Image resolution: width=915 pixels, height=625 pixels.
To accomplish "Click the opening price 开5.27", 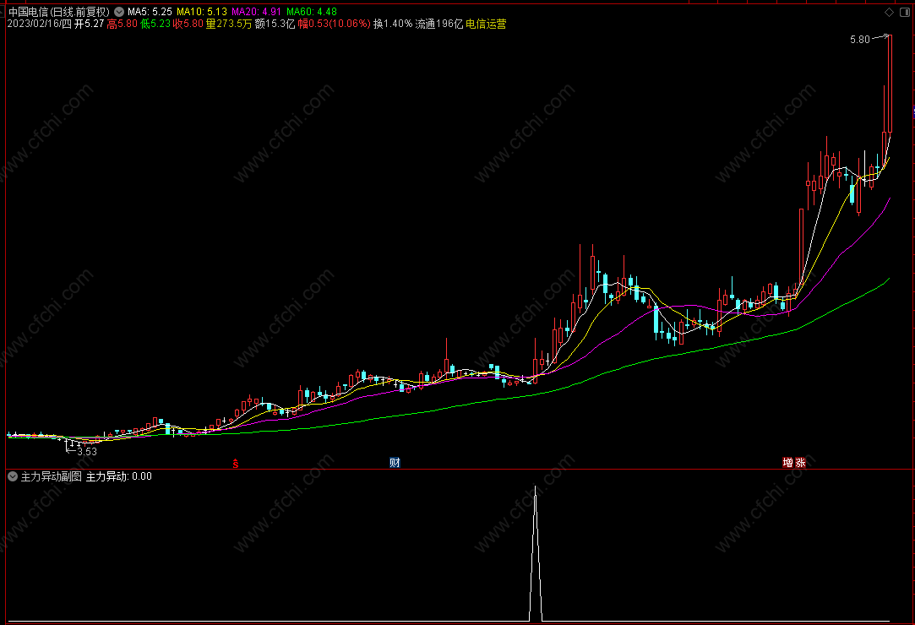I will click(90, 24).
